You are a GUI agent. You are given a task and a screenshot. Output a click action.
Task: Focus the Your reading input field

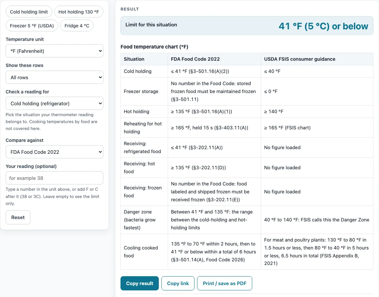pos(54,178)
